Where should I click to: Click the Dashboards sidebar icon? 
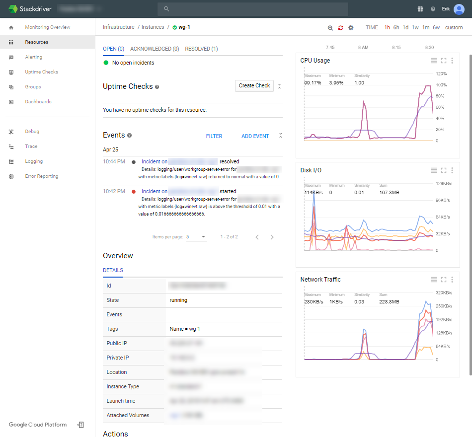(x=11, y=102)
